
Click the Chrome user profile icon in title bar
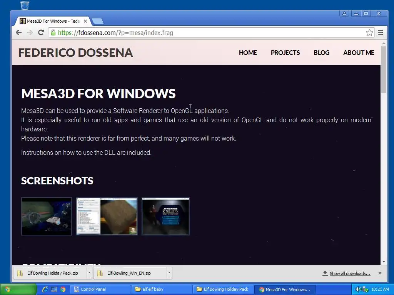tap(344, 13)
